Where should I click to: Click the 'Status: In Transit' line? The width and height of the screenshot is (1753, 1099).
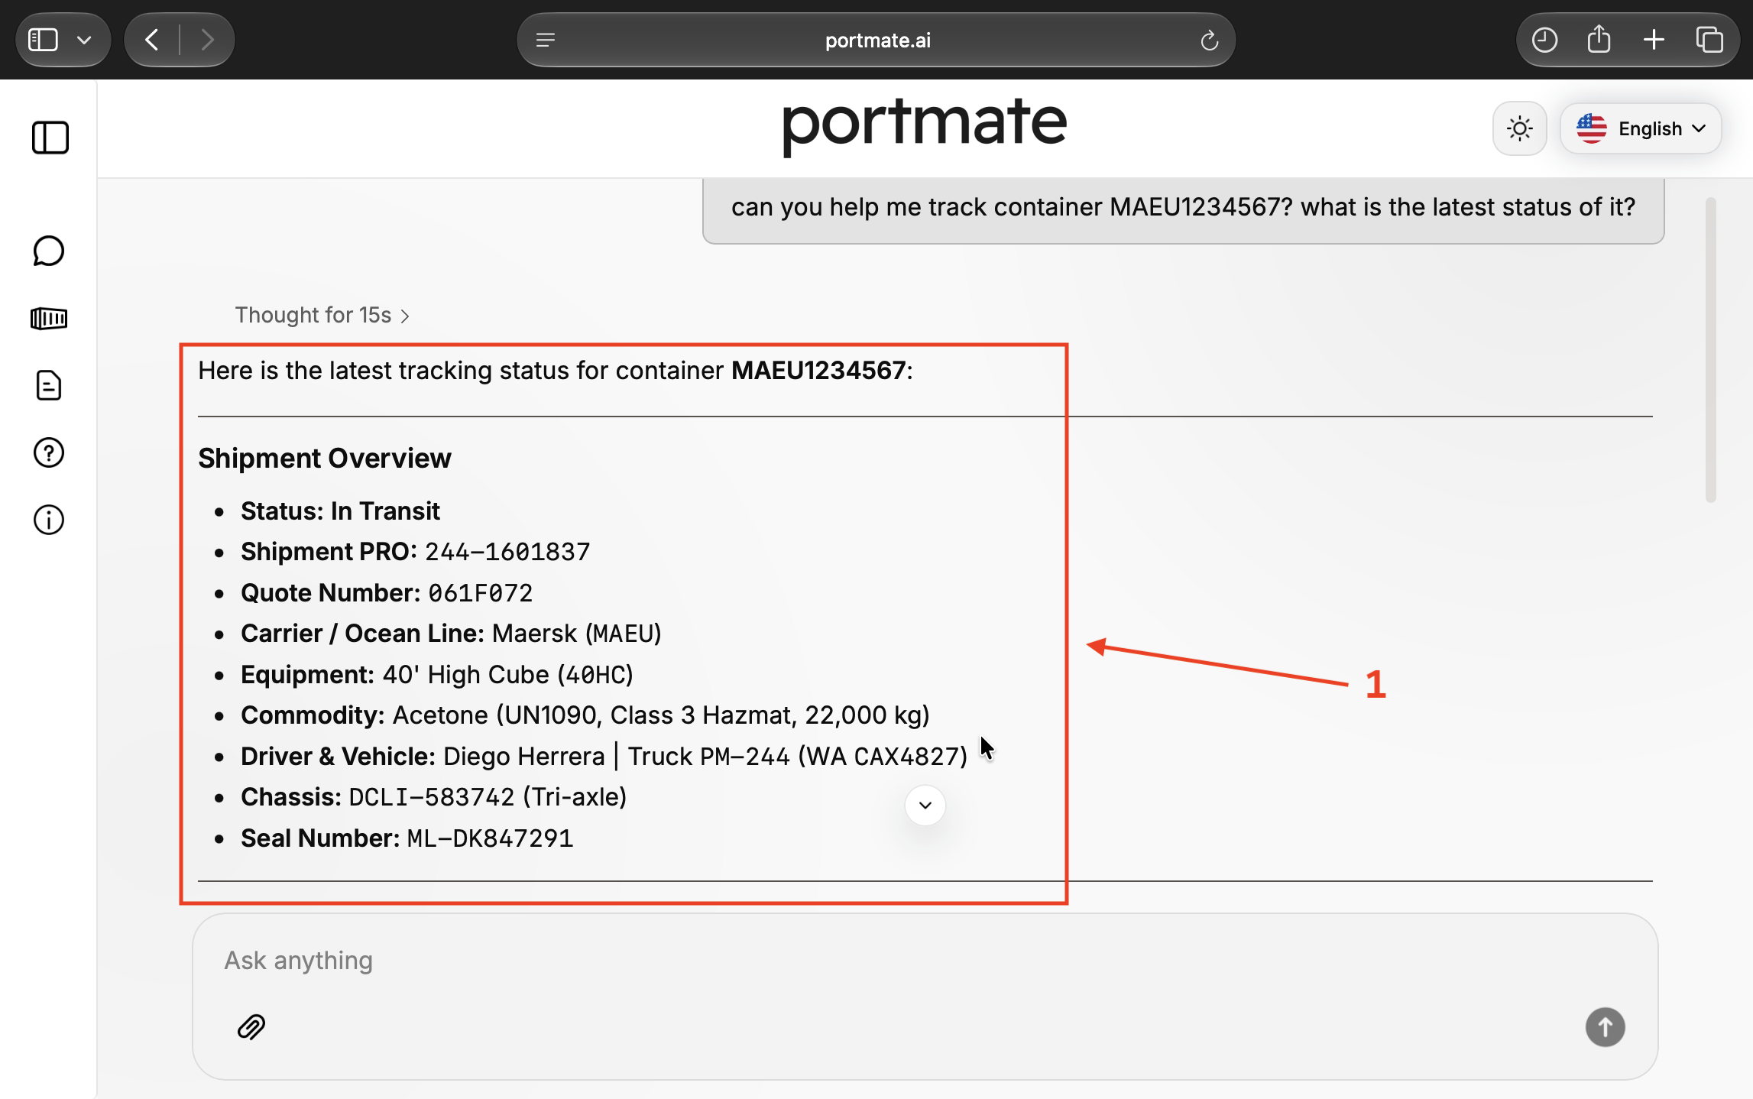340,511
